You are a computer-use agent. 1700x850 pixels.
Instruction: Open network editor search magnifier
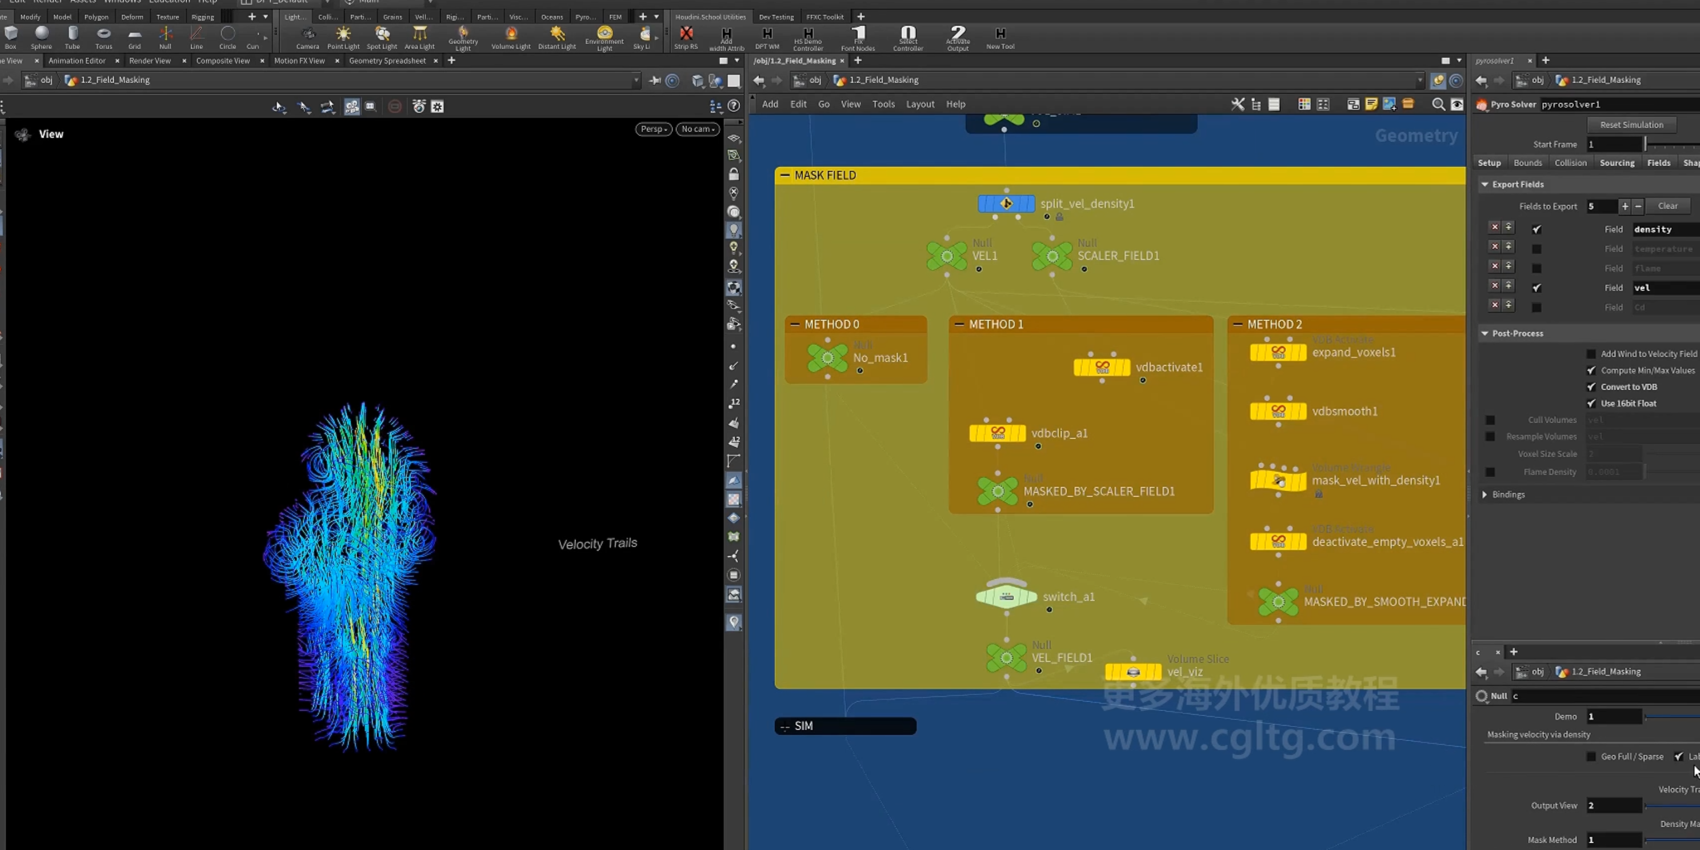(x=1438, y=104)
